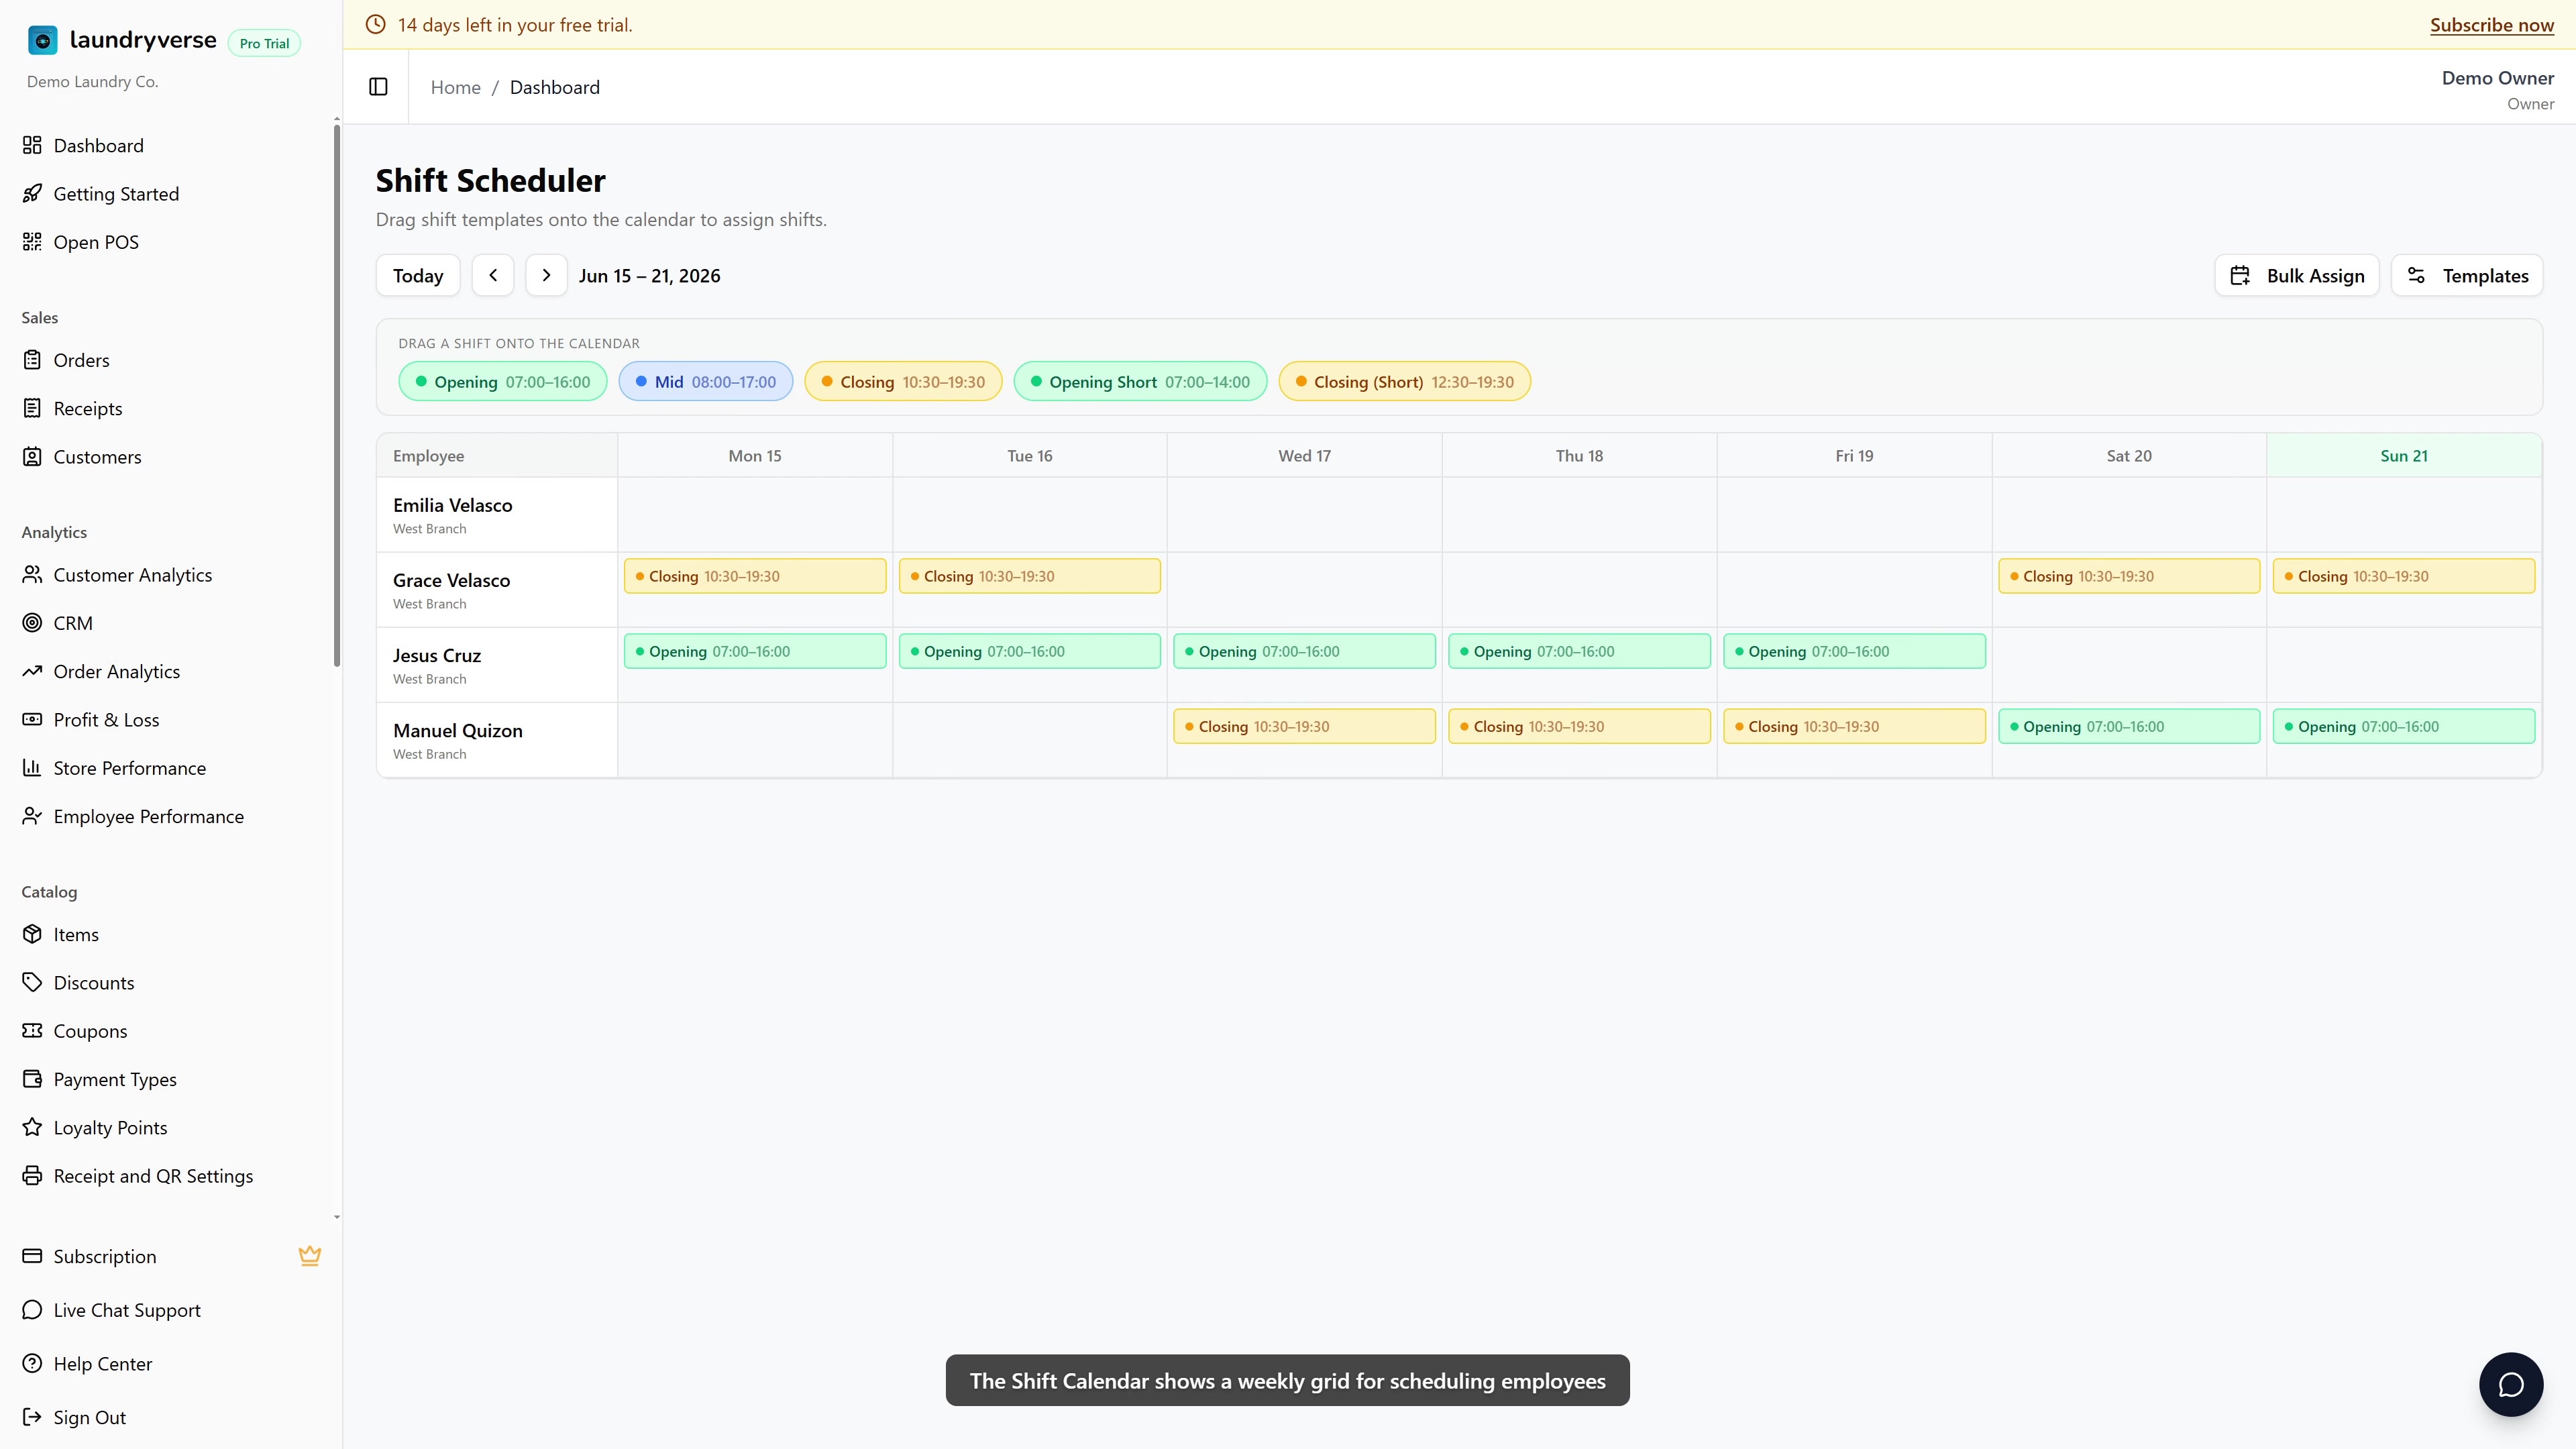Click Grace Velasco's Monday Closing shift
This screenshot has width=2576, height=1449.
click(x=755, y=576)
